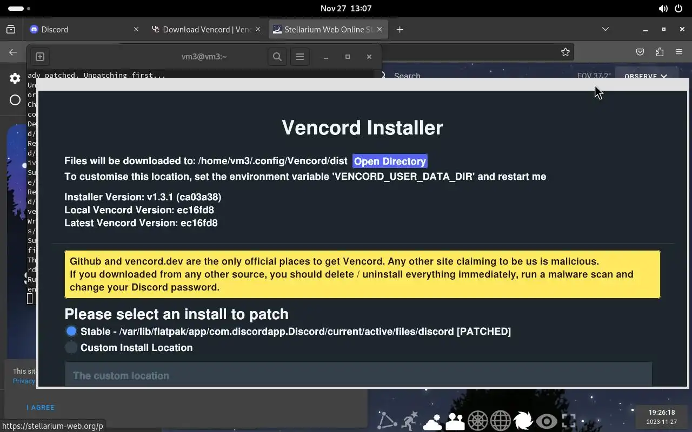Viewport: 692px width, 432px height.
Task: Open the Firefox View icon left of tabs
Action: pyautogui.click(x=11, y=30)
